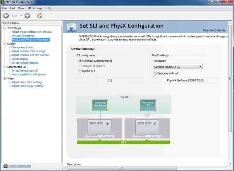Select the Maximize 3D performance radio button
Viewport: 234px width, 171px height.
pos(80,61)
